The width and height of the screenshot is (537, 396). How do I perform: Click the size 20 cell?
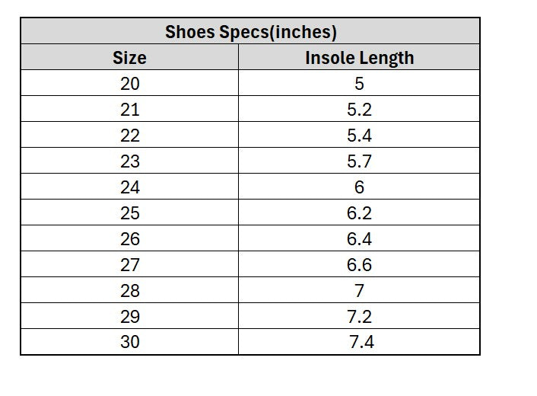(x=129, y=84)
